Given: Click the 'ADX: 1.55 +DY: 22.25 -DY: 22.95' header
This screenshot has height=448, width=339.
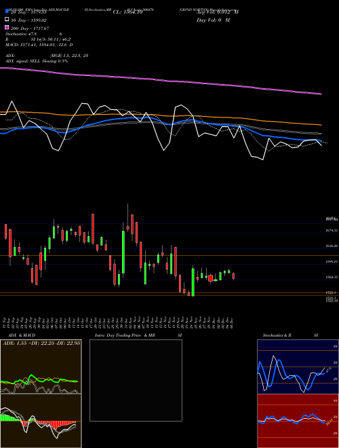Looking at the screenshot, I should click(41, 343).
